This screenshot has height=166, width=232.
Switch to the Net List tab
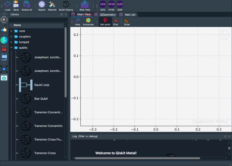[x=128, y=15]
